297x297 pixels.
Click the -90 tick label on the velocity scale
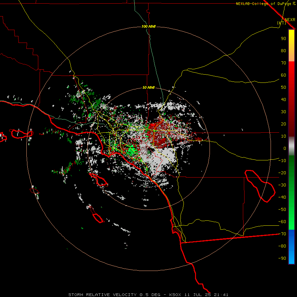(x=282, y=258)
